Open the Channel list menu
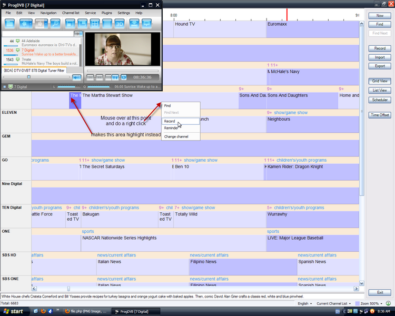 point(71,13)
